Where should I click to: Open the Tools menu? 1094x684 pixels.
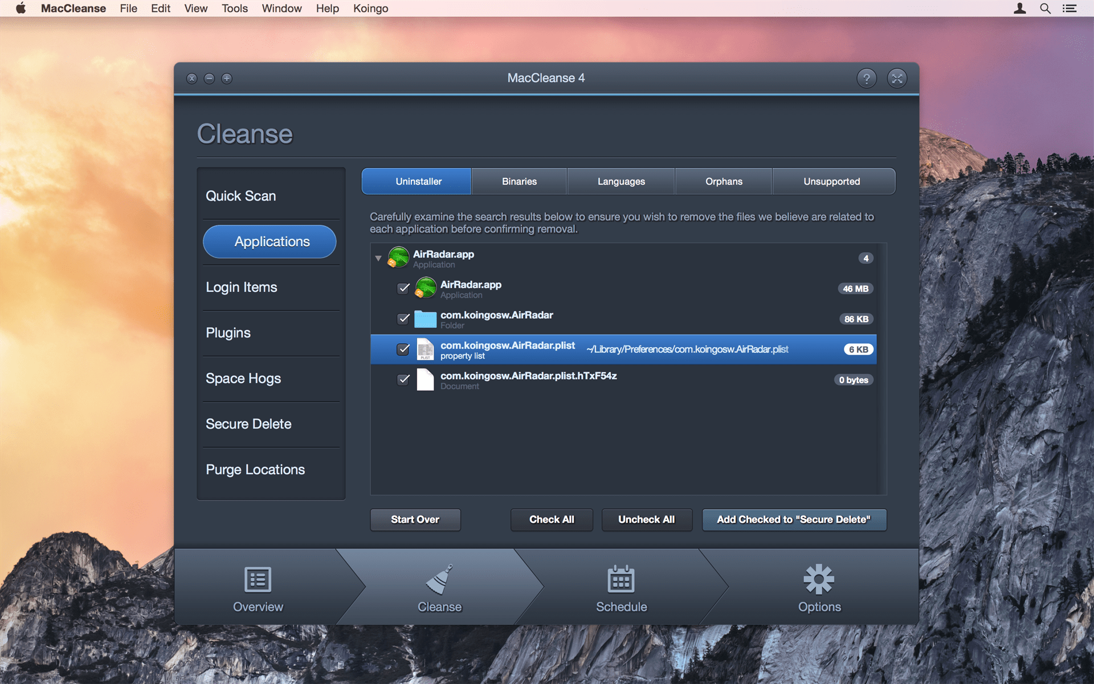[x=235, y=8]
